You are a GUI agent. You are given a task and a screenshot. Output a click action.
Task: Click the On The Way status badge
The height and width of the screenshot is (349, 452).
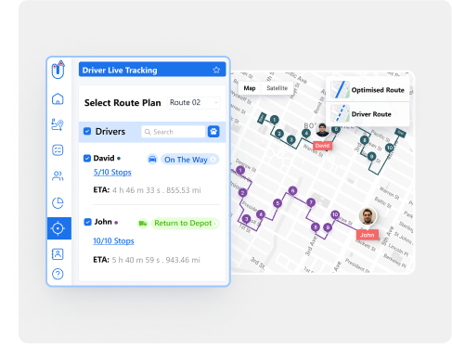189,160
